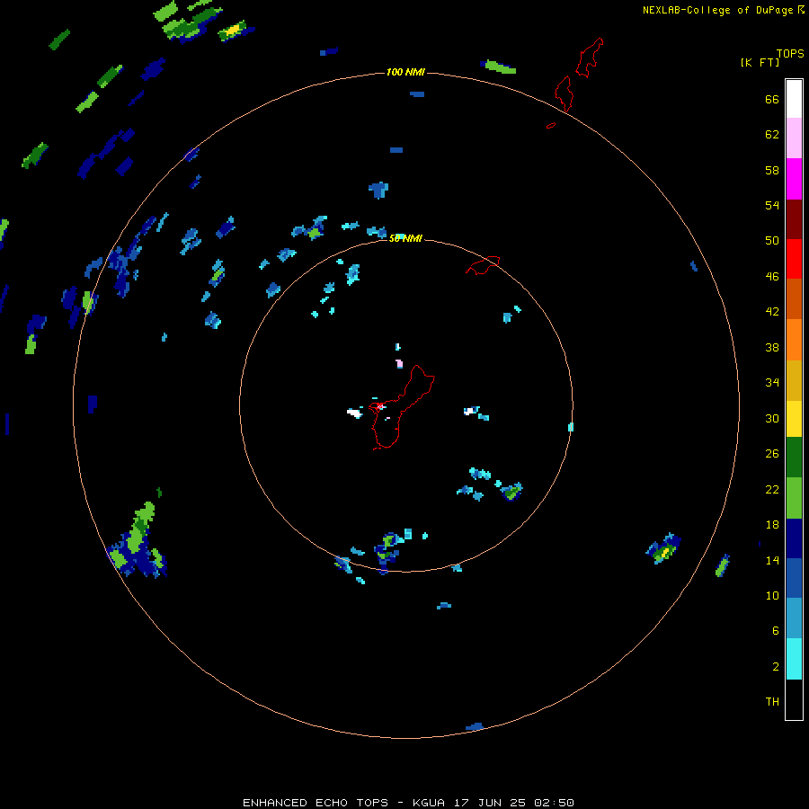Click the 2 legend value
This screenshot has width=809, height=809.
[x=775, y=666]
